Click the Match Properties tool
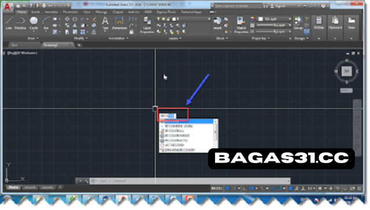The width and height of the screenshot is (370, 210). 241,25
